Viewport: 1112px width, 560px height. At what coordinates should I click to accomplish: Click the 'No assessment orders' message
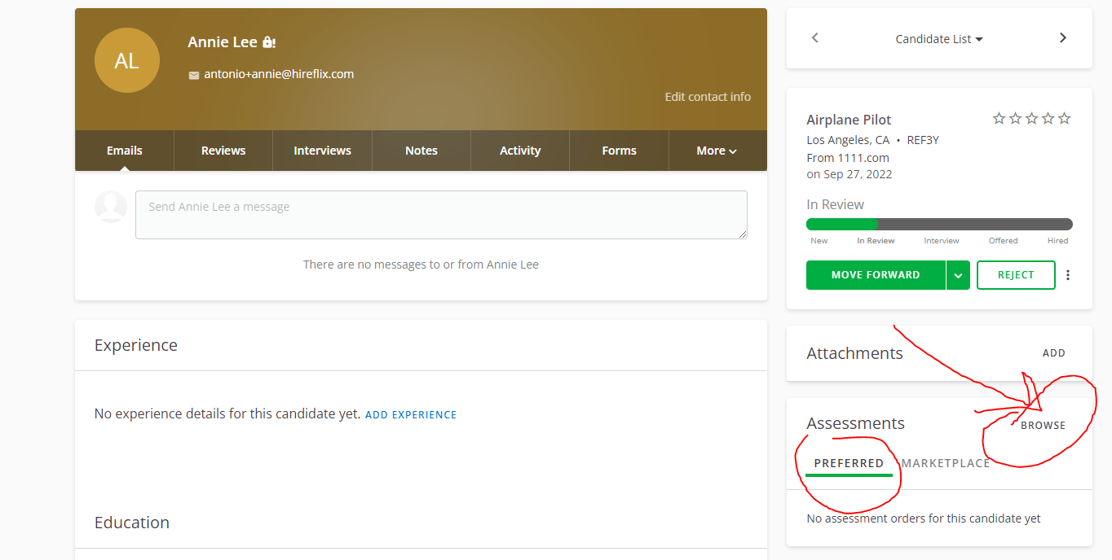(x=924, y=518)
